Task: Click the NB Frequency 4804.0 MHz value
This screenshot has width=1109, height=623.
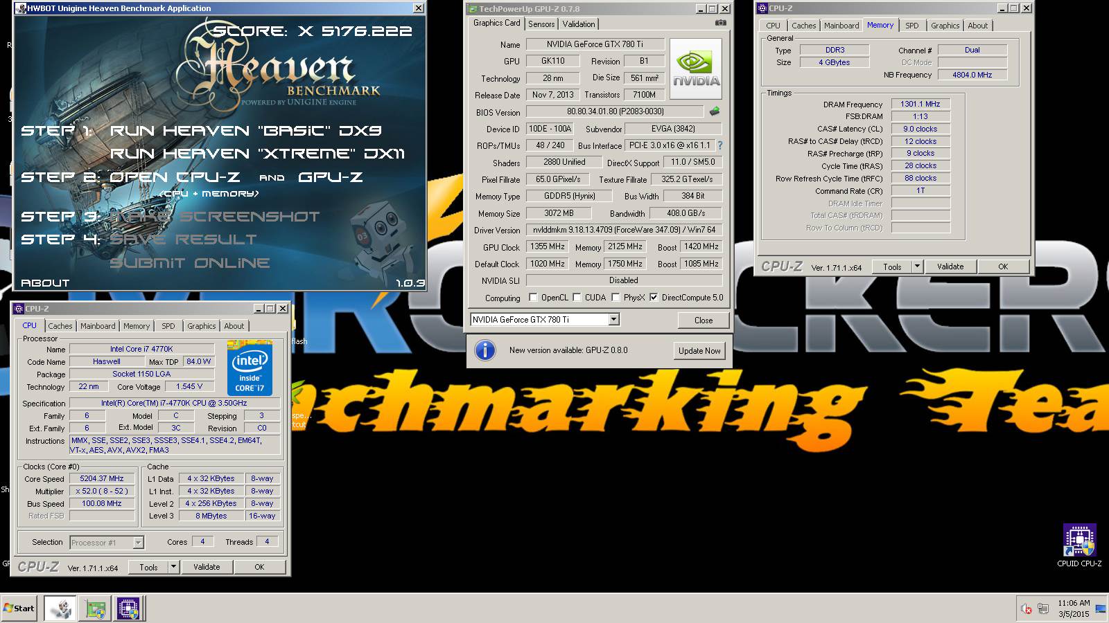Action: (x=972, y=75)
